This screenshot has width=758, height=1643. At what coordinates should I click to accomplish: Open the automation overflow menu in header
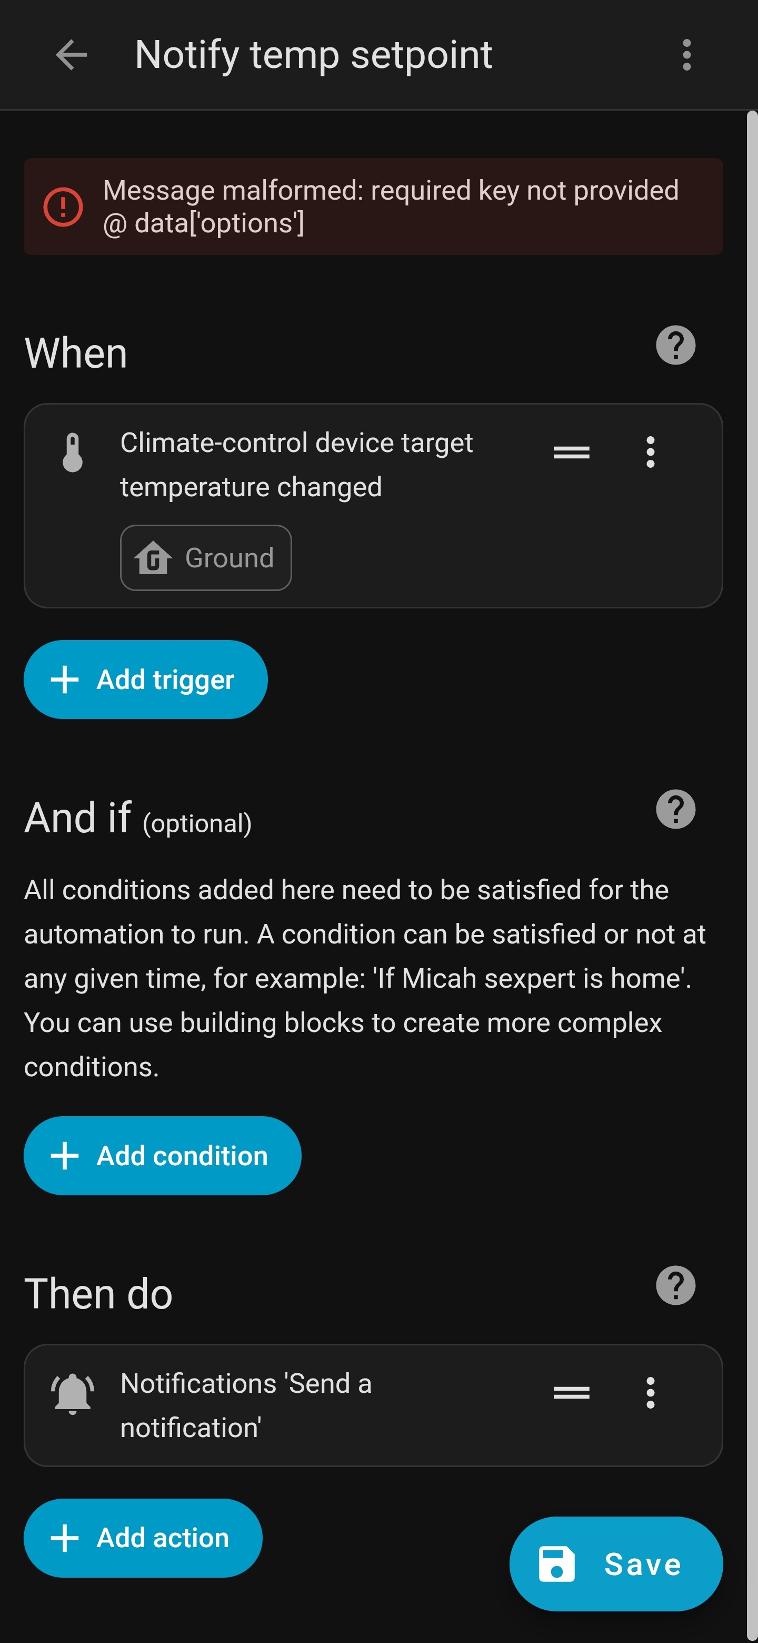(686, 55)
